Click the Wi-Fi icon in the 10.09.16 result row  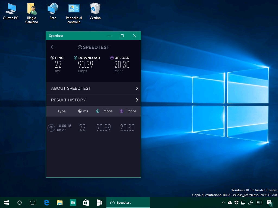(51, 128)
